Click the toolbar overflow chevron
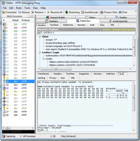The image size is (140, 141). pos(136,11)
